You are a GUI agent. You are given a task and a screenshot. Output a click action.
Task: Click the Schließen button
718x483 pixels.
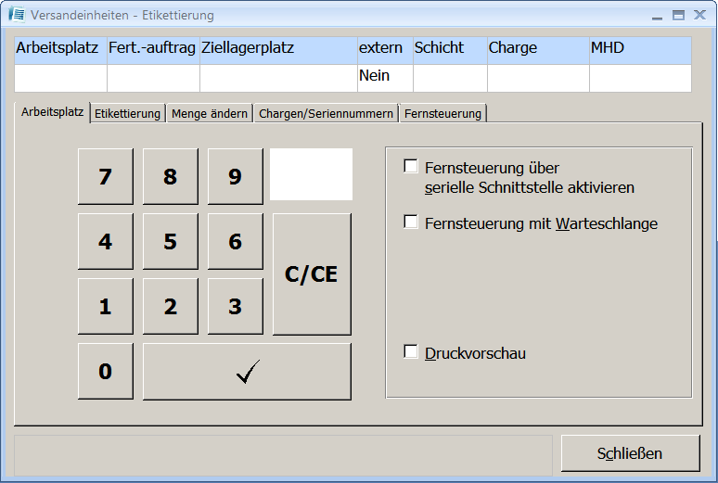click(x=630, y=453)
